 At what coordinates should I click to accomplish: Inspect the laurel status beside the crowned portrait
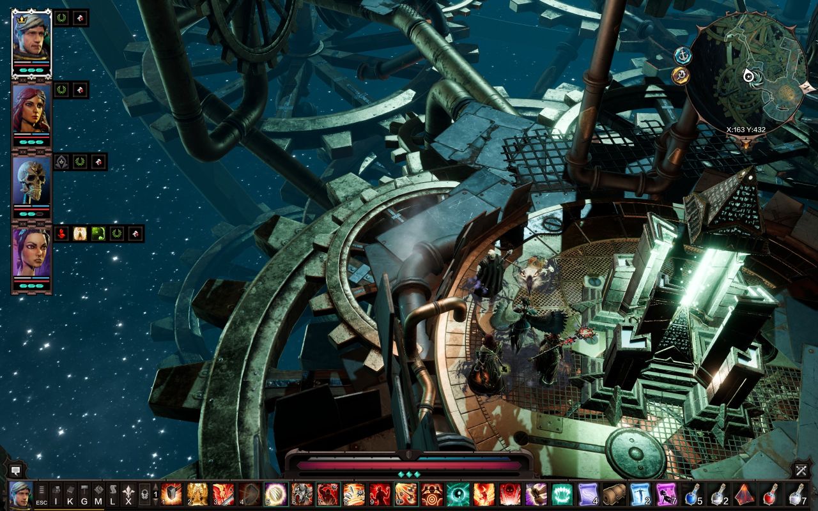(61, 18)
